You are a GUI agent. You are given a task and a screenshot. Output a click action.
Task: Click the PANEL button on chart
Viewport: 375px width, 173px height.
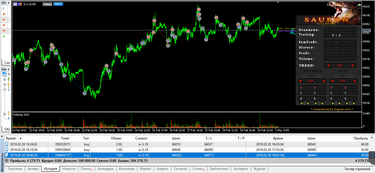coord(47,4)
